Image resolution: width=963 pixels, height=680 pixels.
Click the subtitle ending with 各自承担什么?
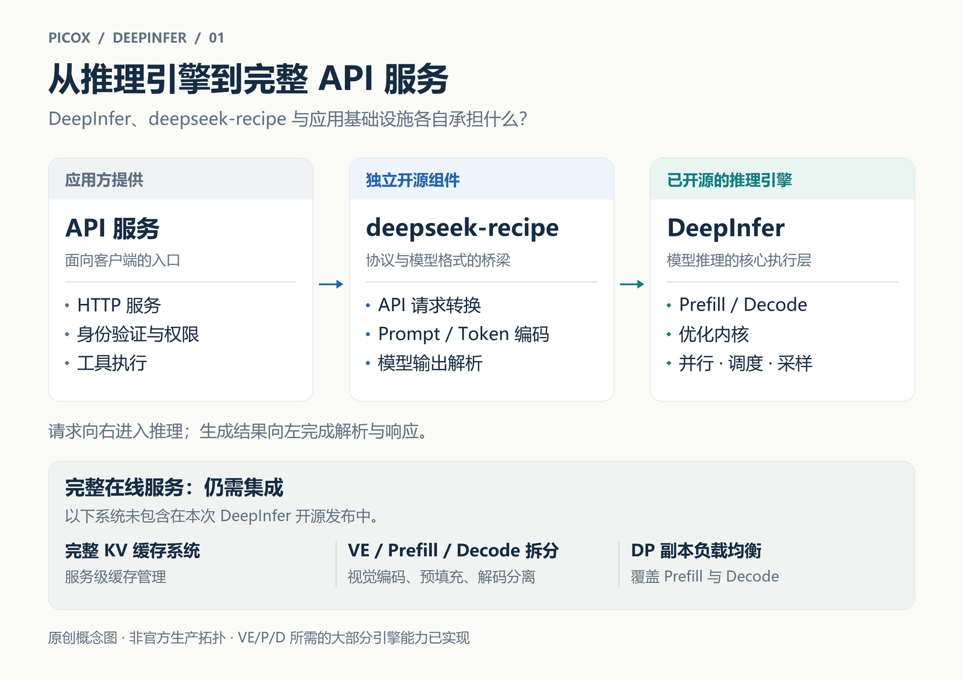tap(288, 119)
